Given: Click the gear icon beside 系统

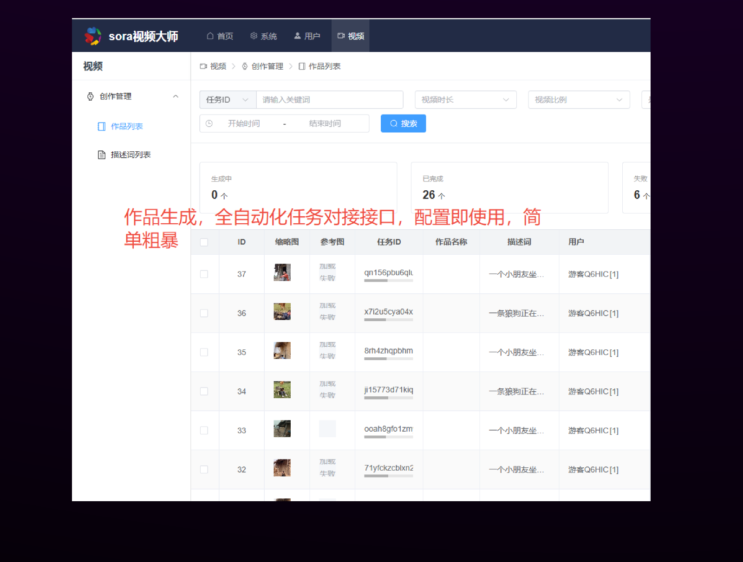Looking at the screenshot, I should pos(254,36).
